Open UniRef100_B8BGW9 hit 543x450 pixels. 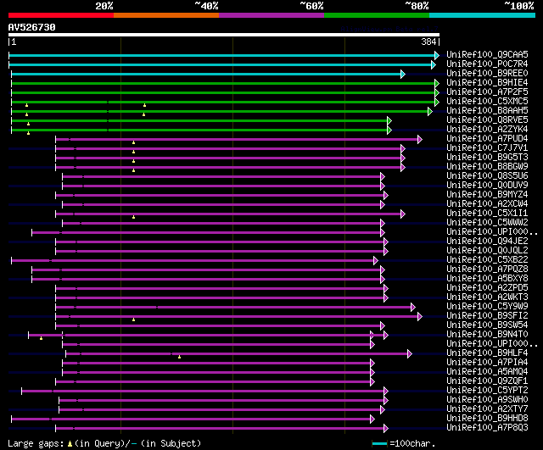tap(487, 167)
